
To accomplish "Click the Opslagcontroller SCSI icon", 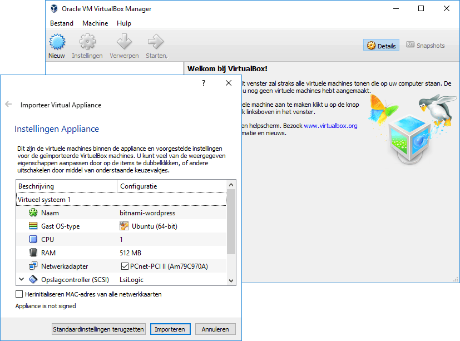I will 33,279.
